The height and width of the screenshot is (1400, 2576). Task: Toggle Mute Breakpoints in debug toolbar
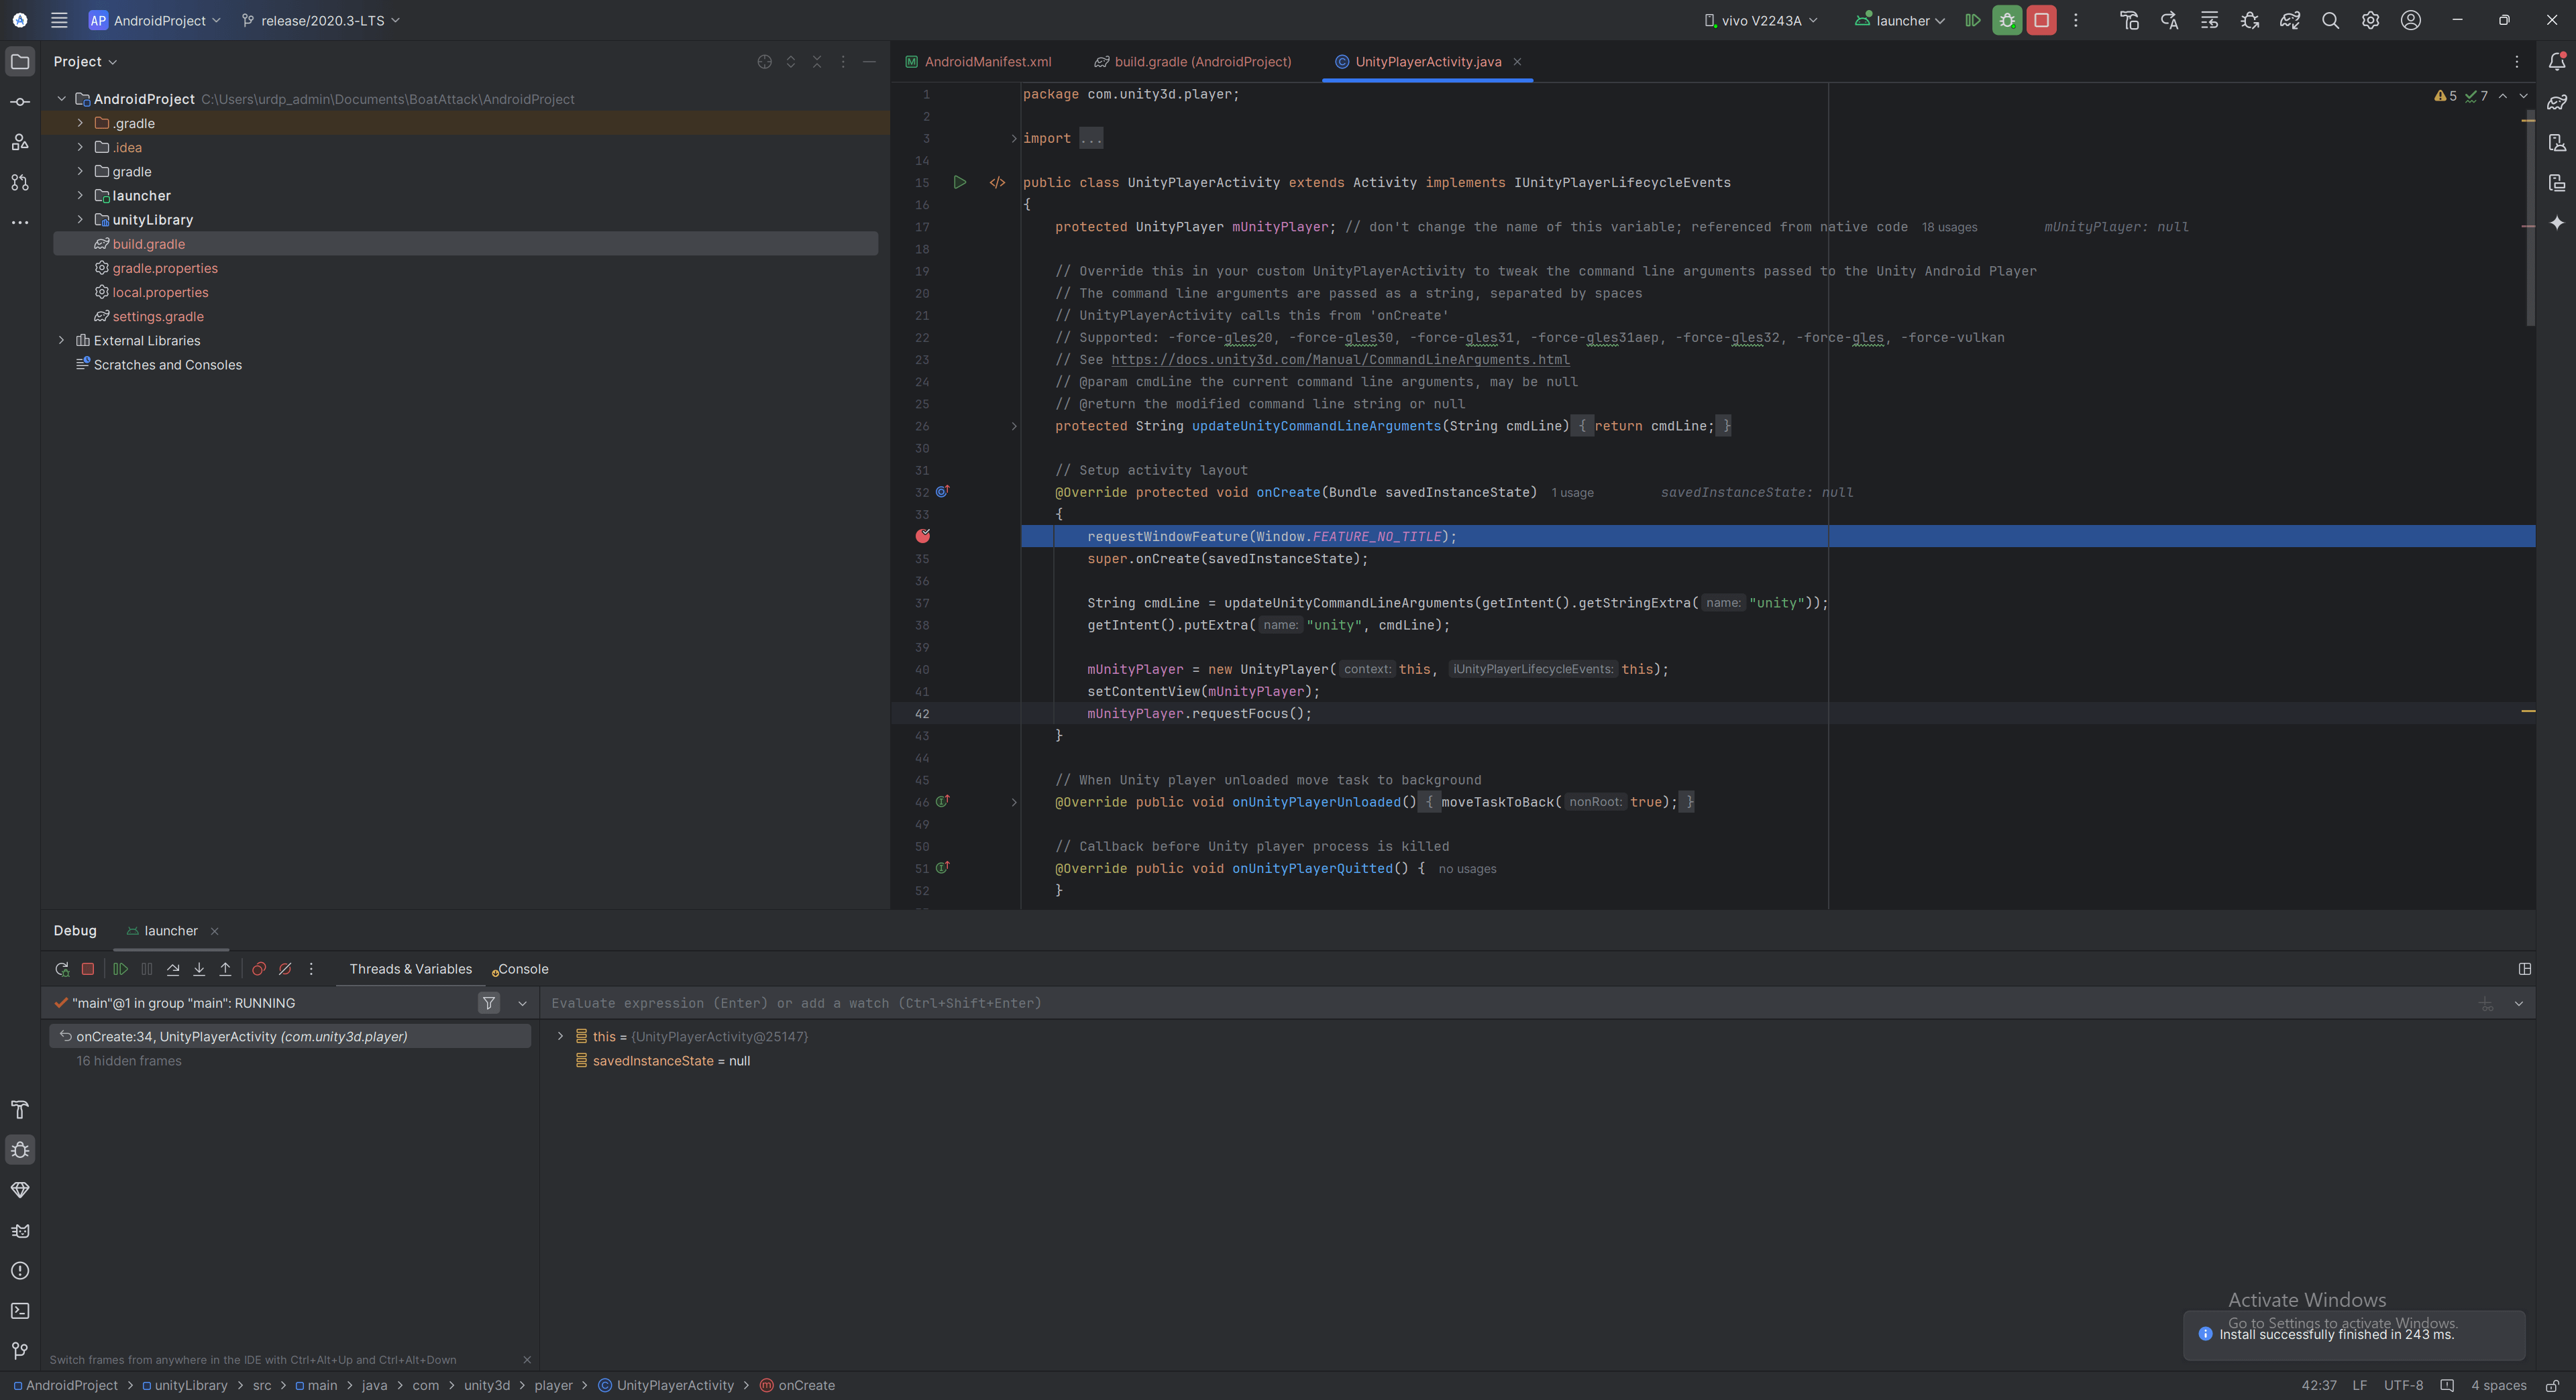coord(285,970)
